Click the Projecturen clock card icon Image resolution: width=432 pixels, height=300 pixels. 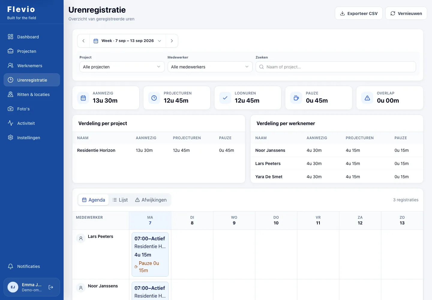pyautogui.click(x=154, y=98)
